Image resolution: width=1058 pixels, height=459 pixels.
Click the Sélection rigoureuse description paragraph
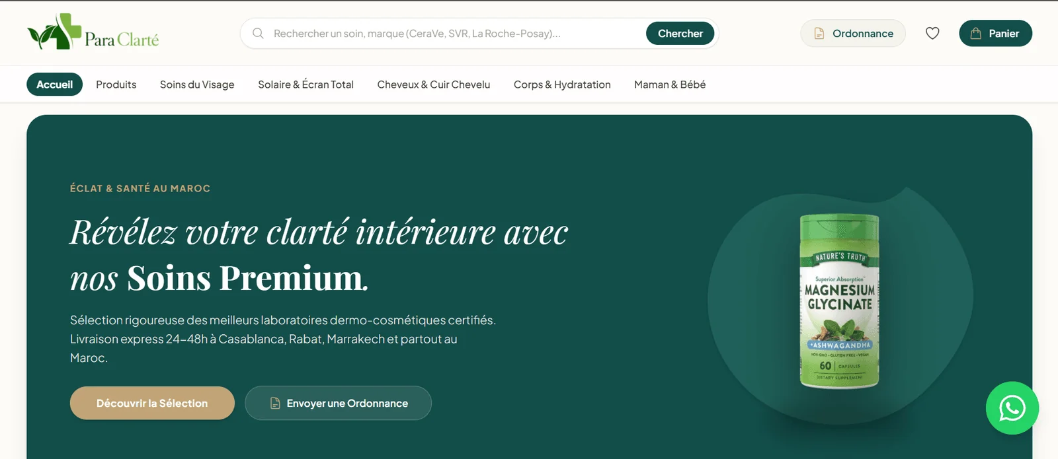[x=283, y=339]
